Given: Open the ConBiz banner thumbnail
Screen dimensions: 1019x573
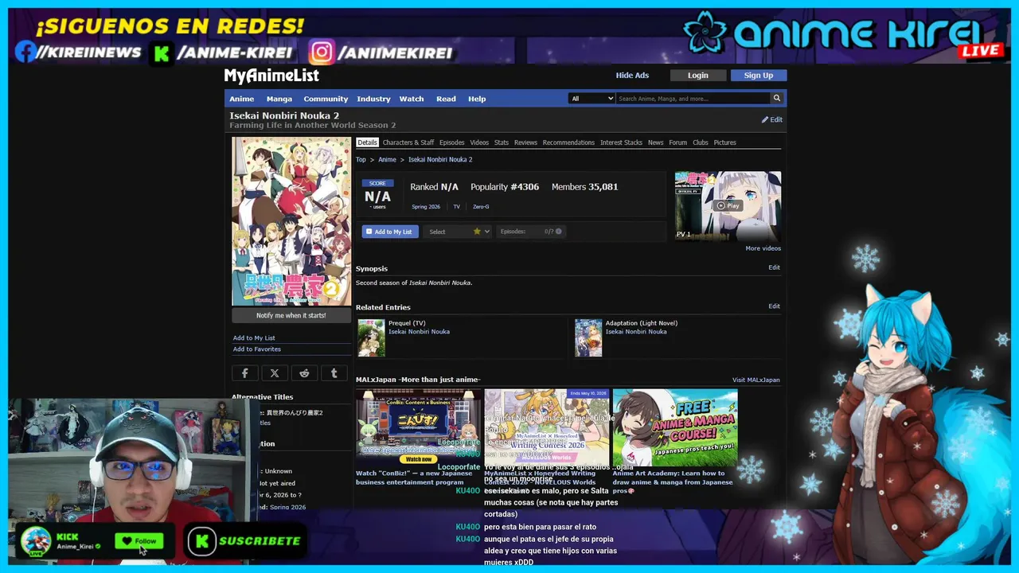Looking at the screenshot, I should coord(418,427).
